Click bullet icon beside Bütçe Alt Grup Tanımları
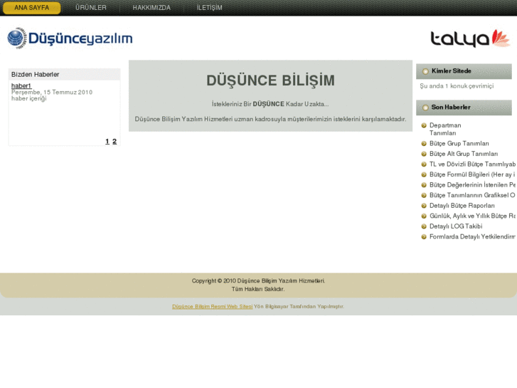 click(x=424, y=154)
